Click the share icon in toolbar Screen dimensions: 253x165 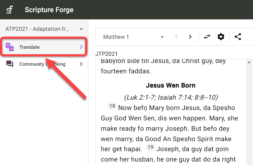point(238,37)
